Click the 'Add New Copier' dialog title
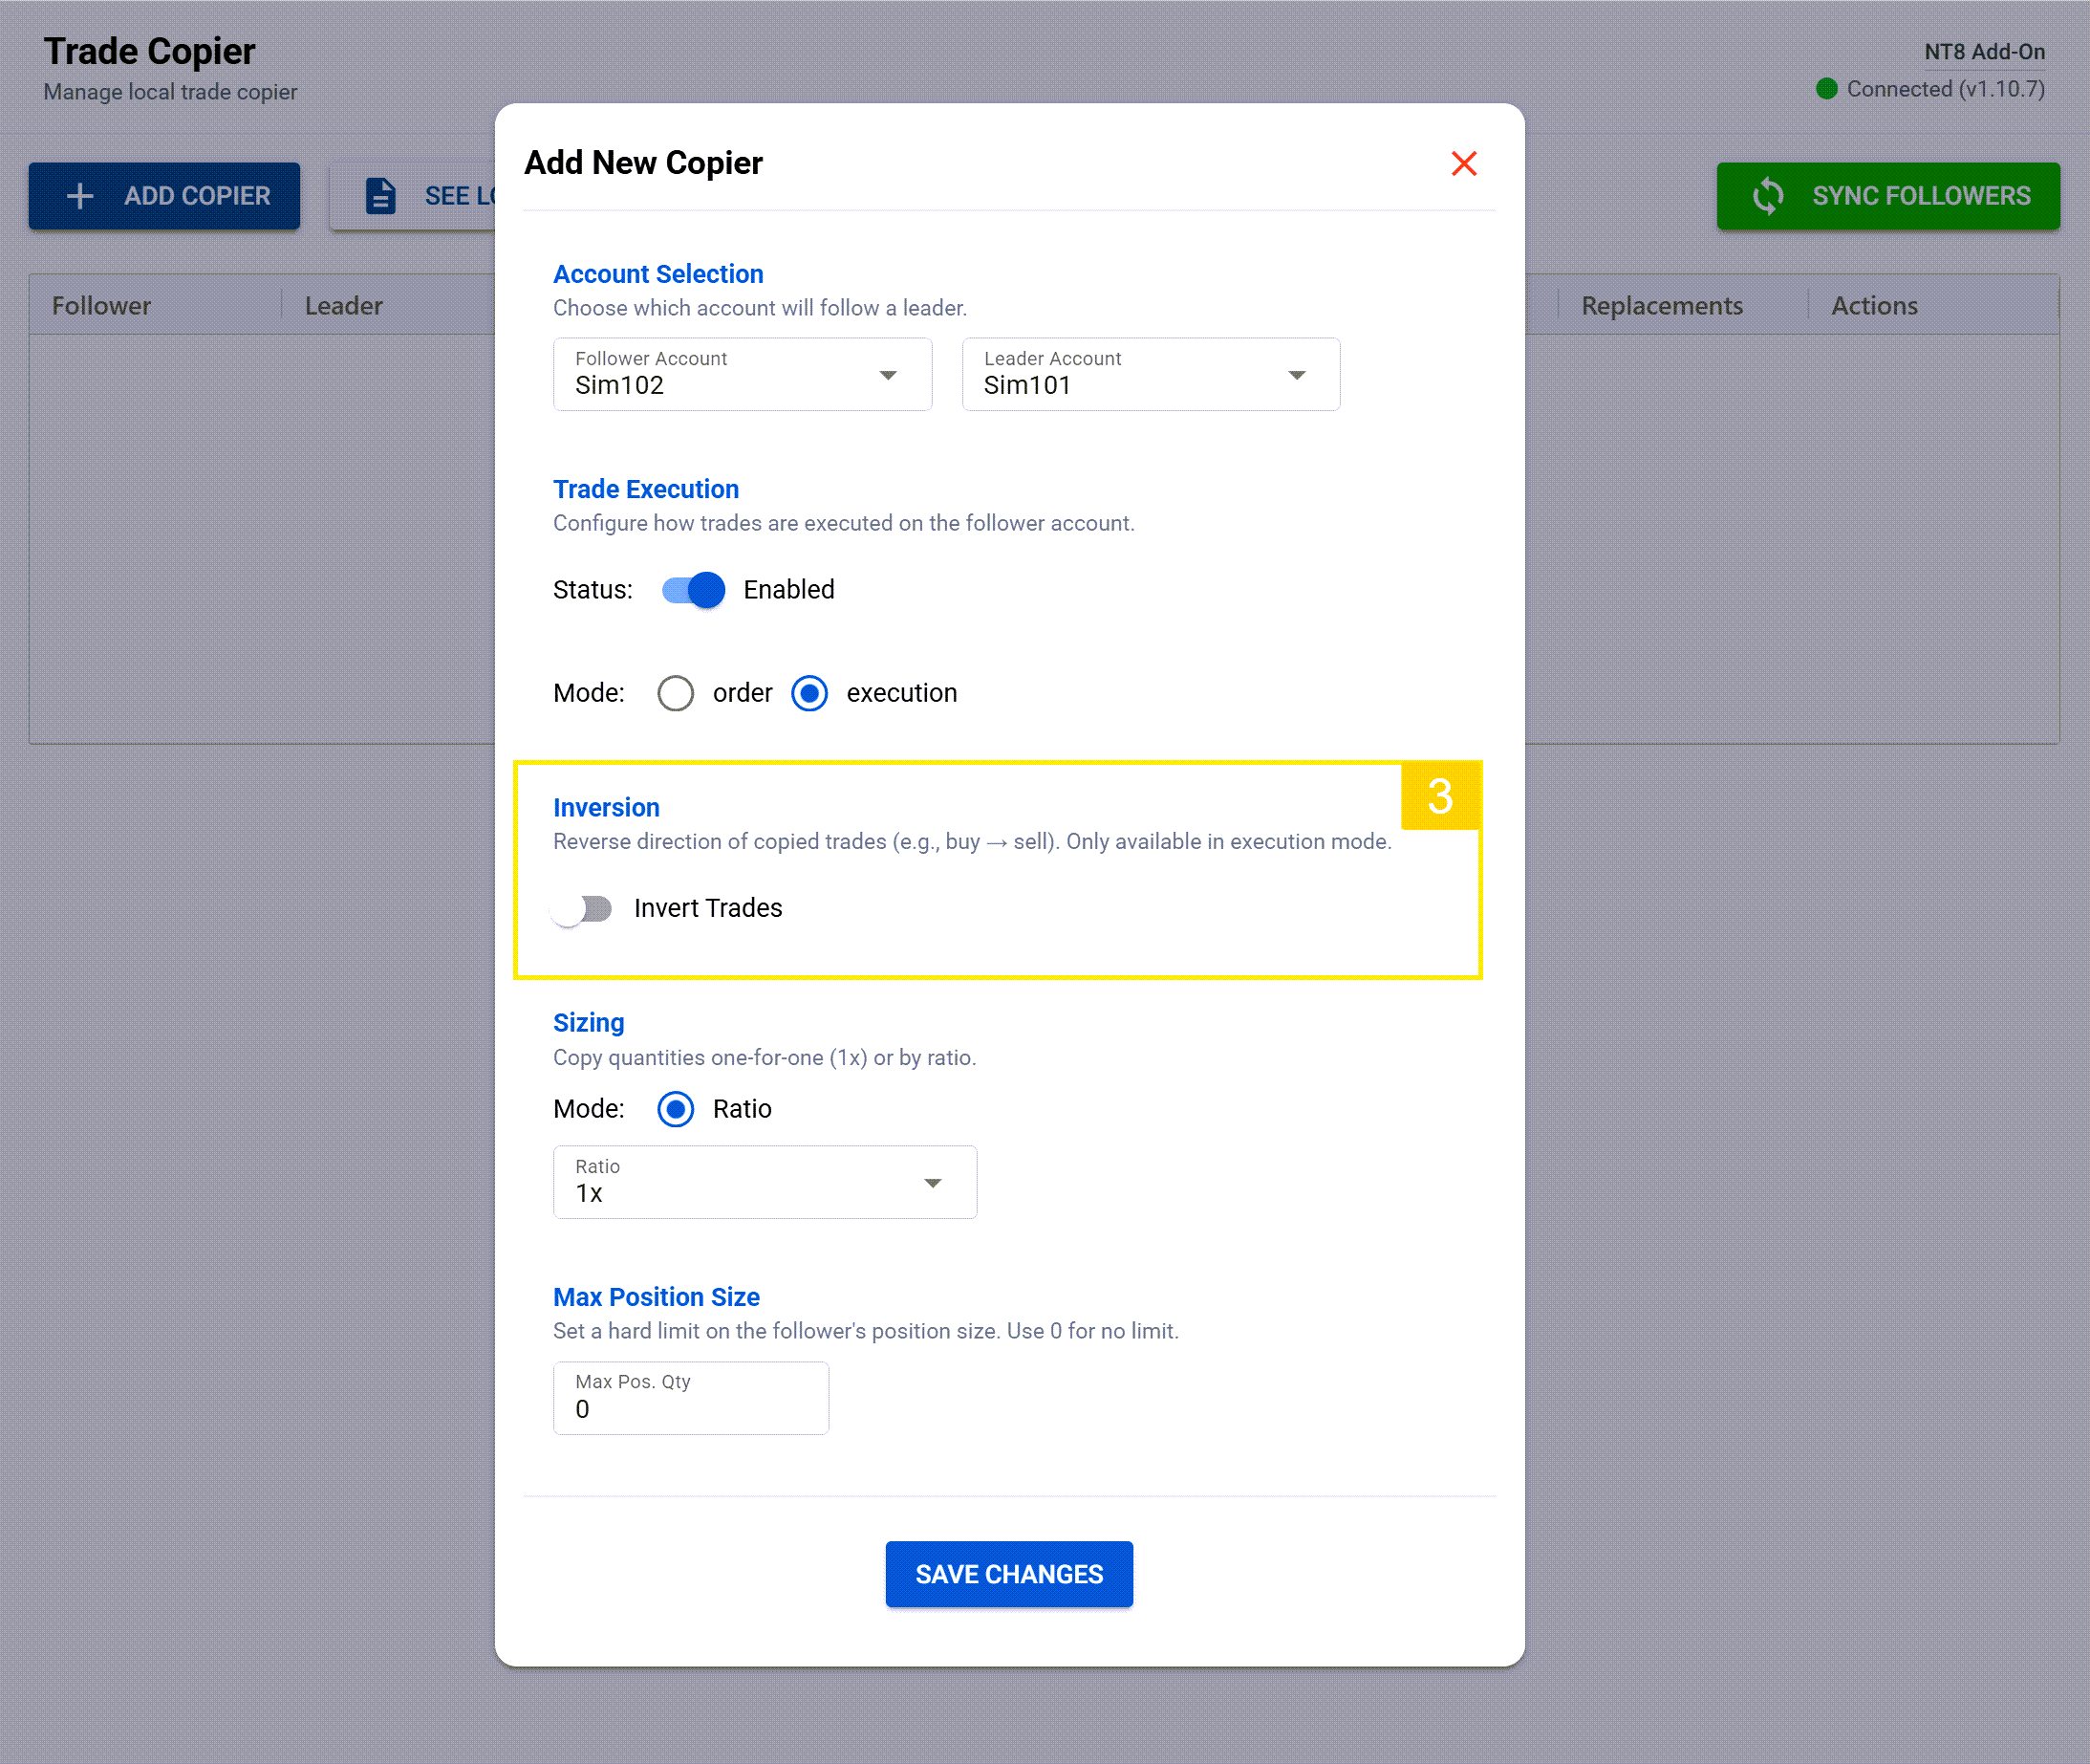Viewport: 2090px width, 1764px height. (x=643, y=163)
